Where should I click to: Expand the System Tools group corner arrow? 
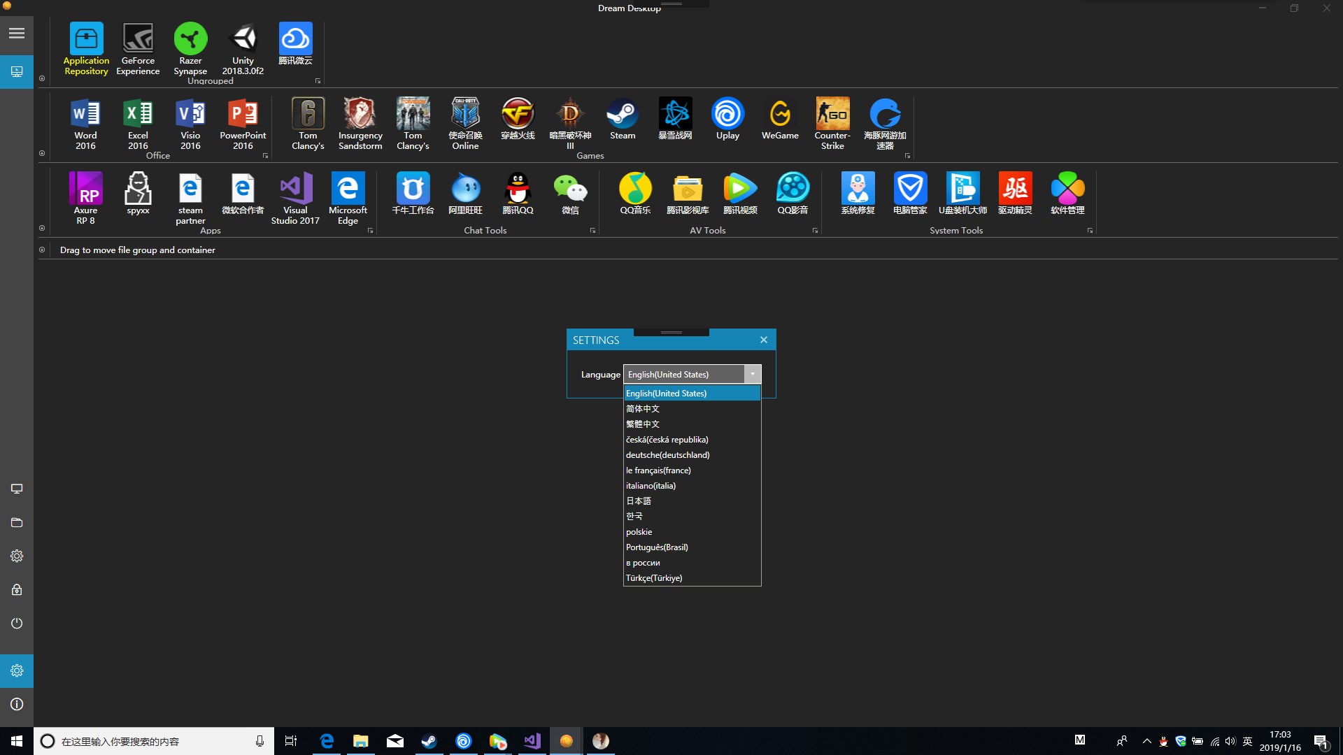pos(1090,231)
